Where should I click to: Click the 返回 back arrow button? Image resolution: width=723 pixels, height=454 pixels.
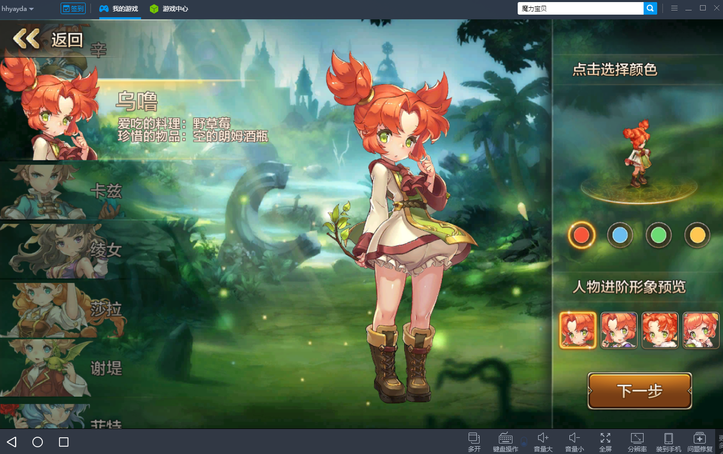click(48, 39)
